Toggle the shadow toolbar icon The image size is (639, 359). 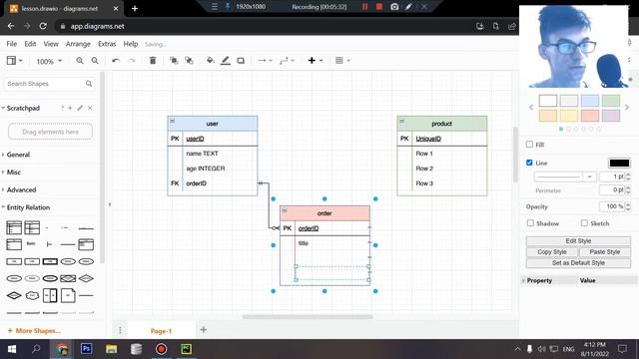(x=241, y=61)
